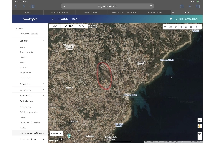Go forward with Safari's forward arrow
Viewport: 215px width, 143px height.
24,6
